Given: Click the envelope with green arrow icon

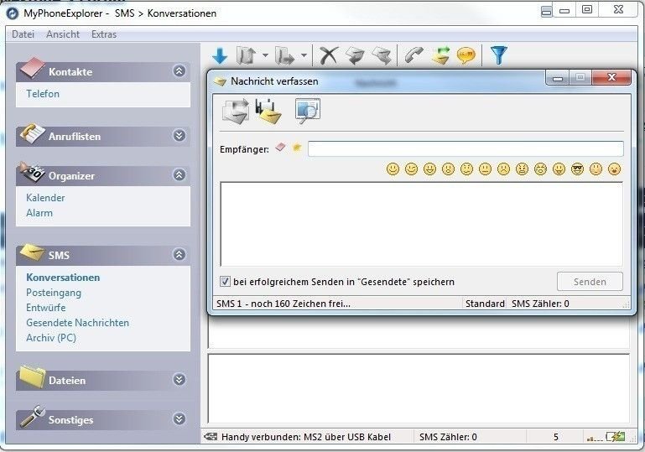Looking at the screenshot, I should 440,55.
